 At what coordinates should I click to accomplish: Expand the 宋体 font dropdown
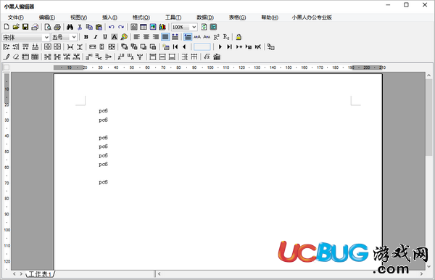click(46, 37)
